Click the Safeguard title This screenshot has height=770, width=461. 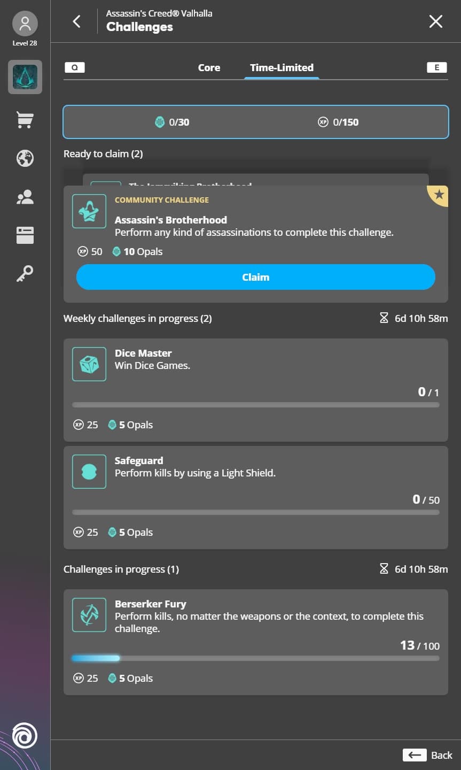point(139,460)
